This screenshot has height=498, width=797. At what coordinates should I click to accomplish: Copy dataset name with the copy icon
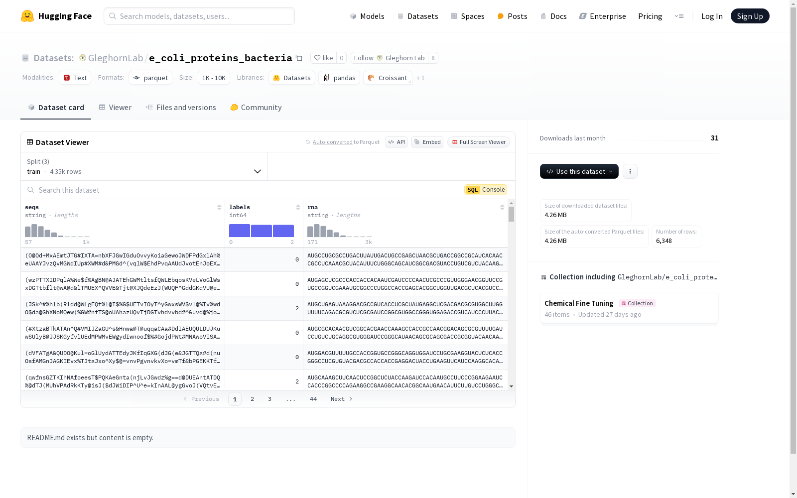pos(299,58)
